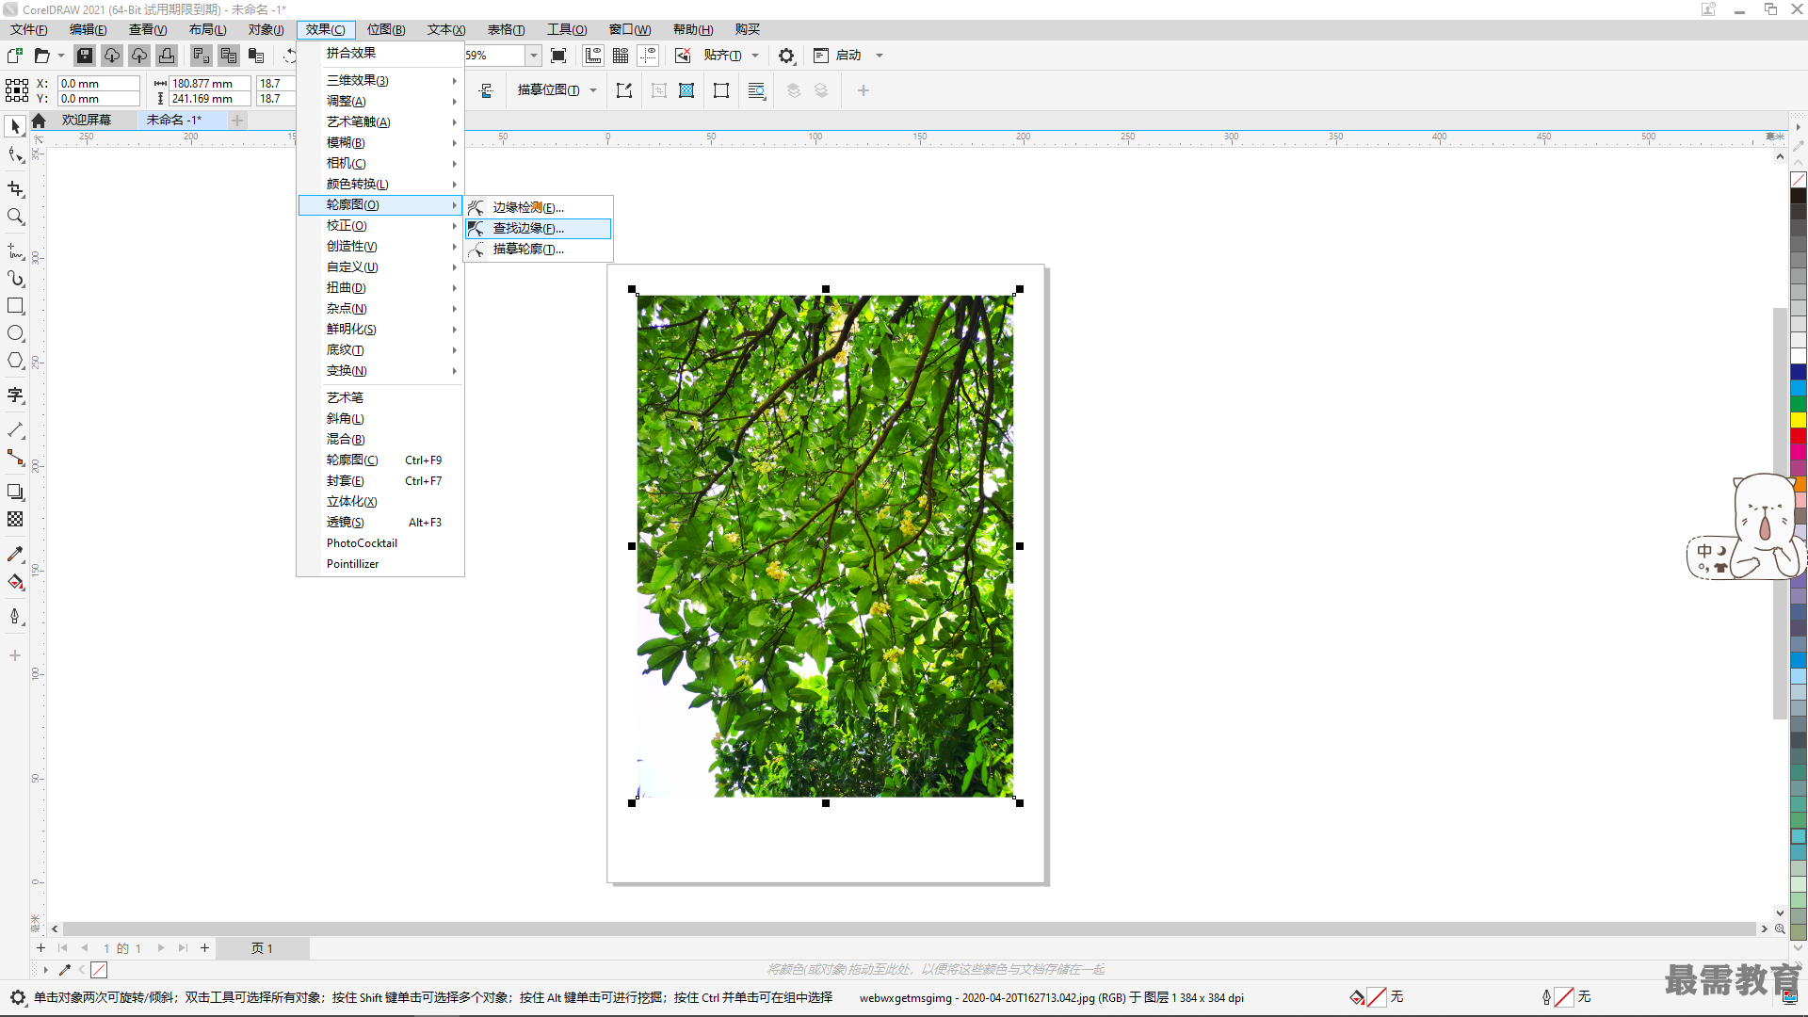Click the leaf image on the canvas

pyautogui.click(x=825, y=546)
